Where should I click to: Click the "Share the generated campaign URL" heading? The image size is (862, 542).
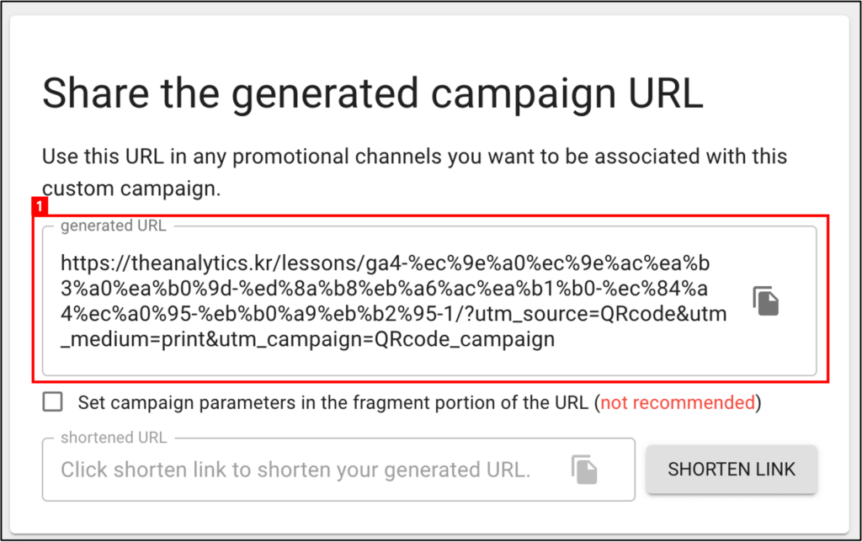(373, 94)
